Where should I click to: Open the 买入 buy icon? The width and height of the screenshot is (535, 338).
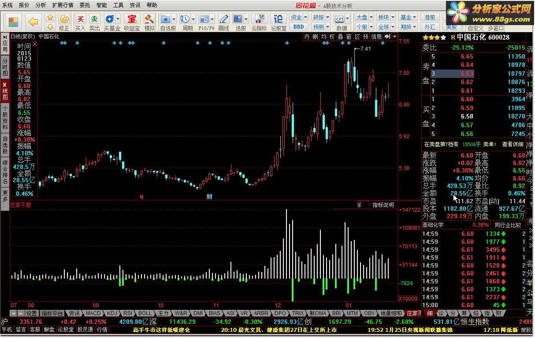click(x=80, y=19)
